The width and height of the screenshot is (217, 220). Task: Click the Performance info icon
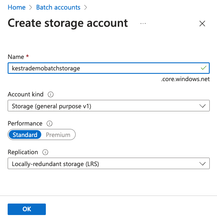coord(49,124)
